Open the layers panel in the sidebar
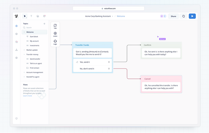Screen dimensions: 209x133 16,26
